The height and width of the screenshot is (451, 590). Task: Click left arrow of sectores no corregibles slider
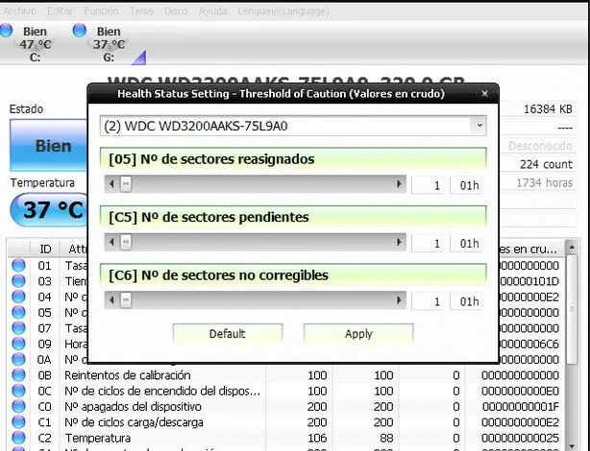111,300
